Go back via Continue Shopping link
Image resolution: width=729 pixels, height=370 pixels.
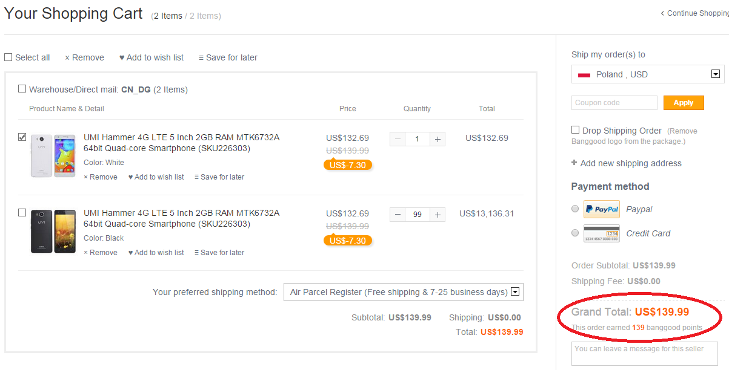[x=694, y=13]
